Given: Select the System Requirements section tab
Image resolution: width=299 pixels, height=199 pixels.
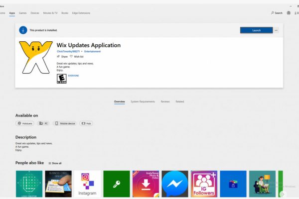Looking at the screenshot, I should (143, 101).
